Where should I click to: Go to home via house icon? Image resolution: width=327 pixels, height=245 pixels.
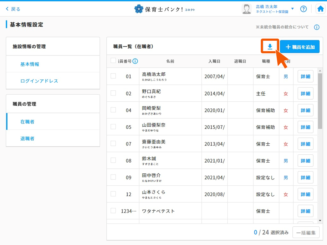tap(320, 9)
